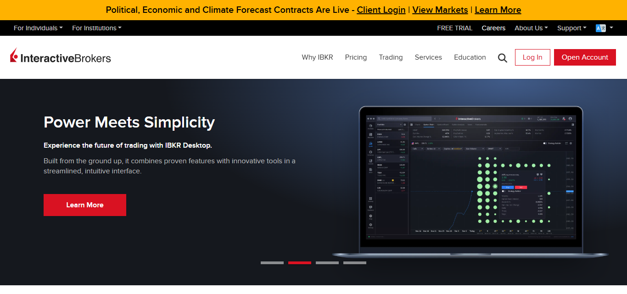Open the Why IBKR menu
The image size is (627, 294).
pyautogui.click(x=317, y=57)
